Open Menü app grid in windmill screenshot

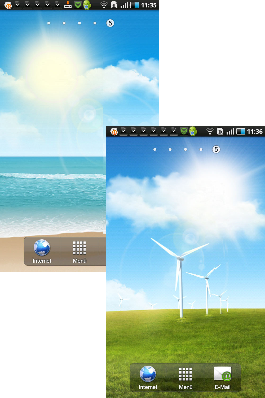[x=185, y=377]
